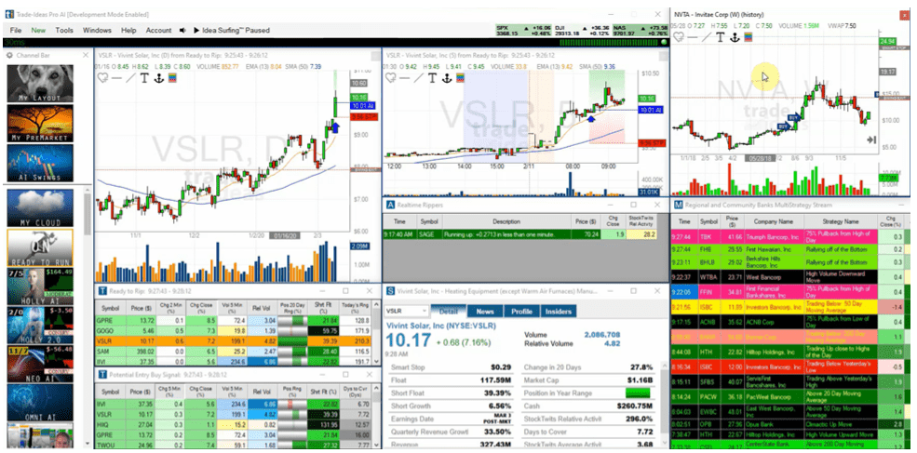The height and width of the screenshot is (453, 917).
Task: Click Regional and Community Banks window M icon
Action: coord(678,206)
